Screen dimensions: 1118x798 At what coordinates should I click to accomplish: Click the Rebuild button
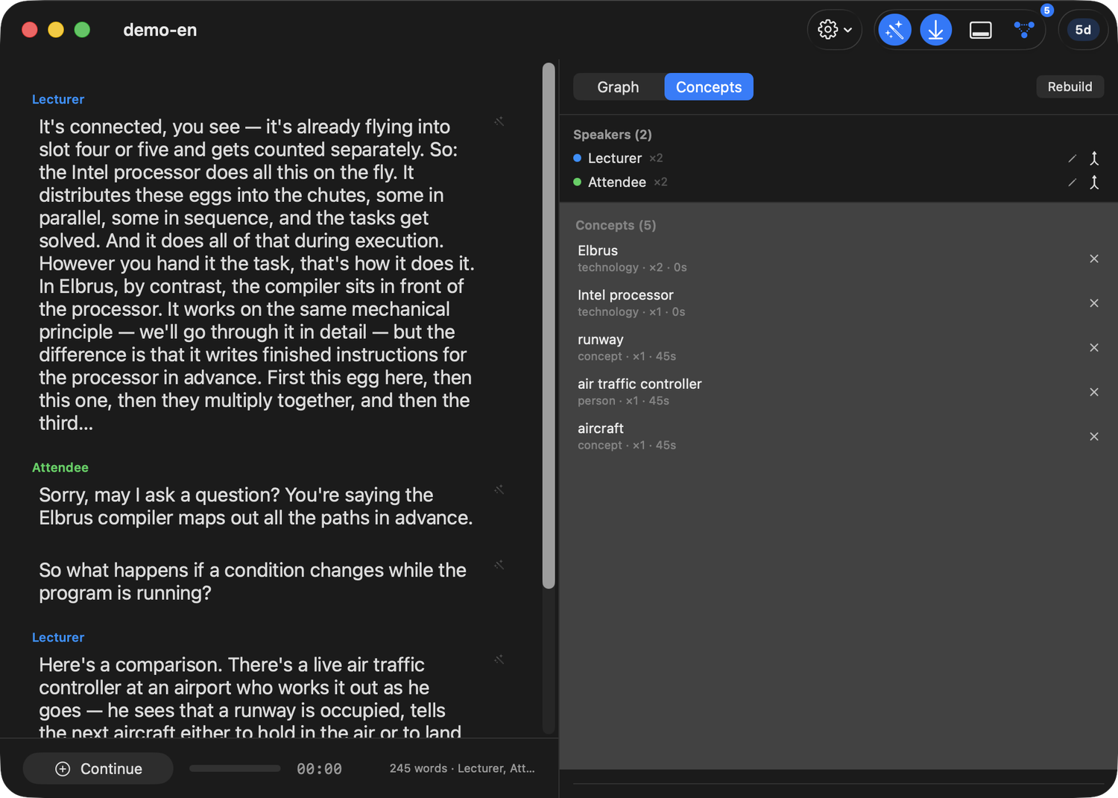pos(1070,86)
